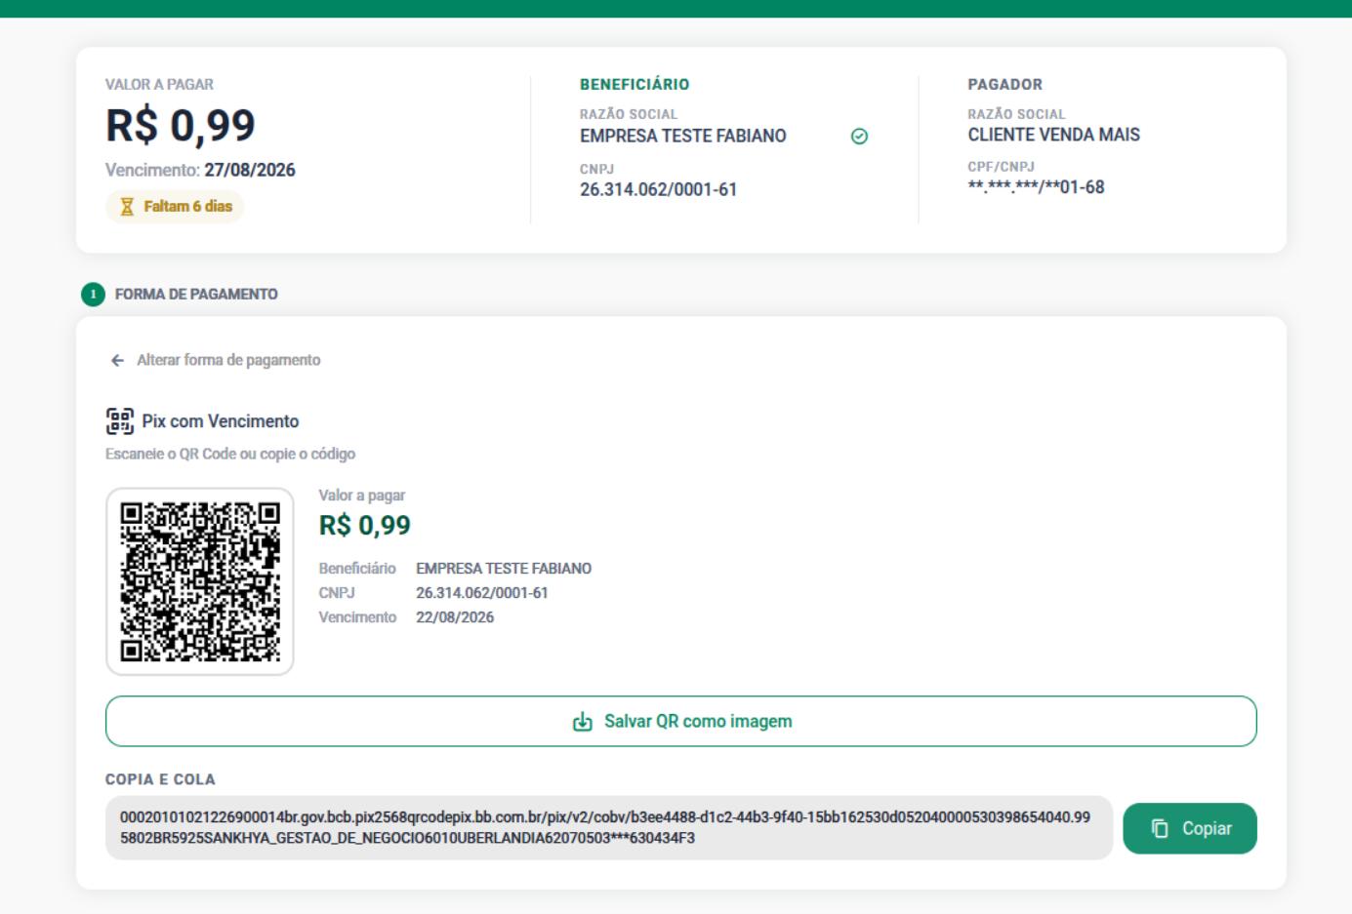The height and width of the screenshot is (914, 1352).
Task: Select the Copia e Cola Pix code field
Action: point(609,828)
